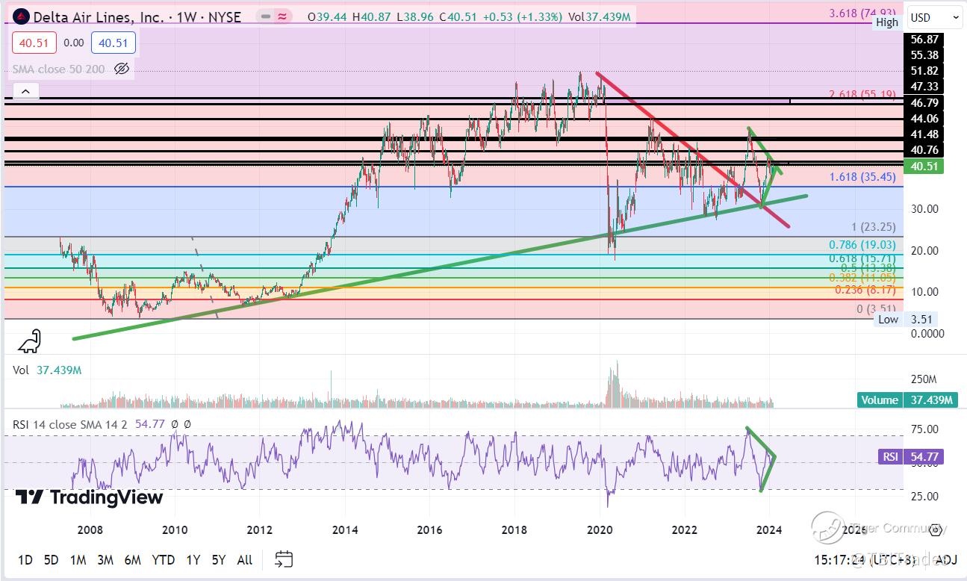Toggle the ADJ adjusted data button
Viewport: 967px width, 581px height.
[x=946, y=559]
